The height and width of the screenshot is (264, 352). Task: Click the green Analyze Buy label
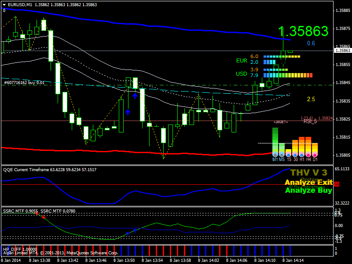click(309, 191)
